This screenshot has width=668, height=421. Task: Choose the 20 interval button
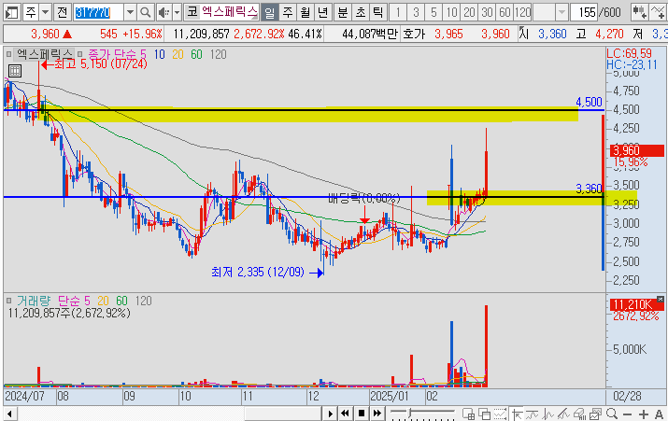pos(469,12)
